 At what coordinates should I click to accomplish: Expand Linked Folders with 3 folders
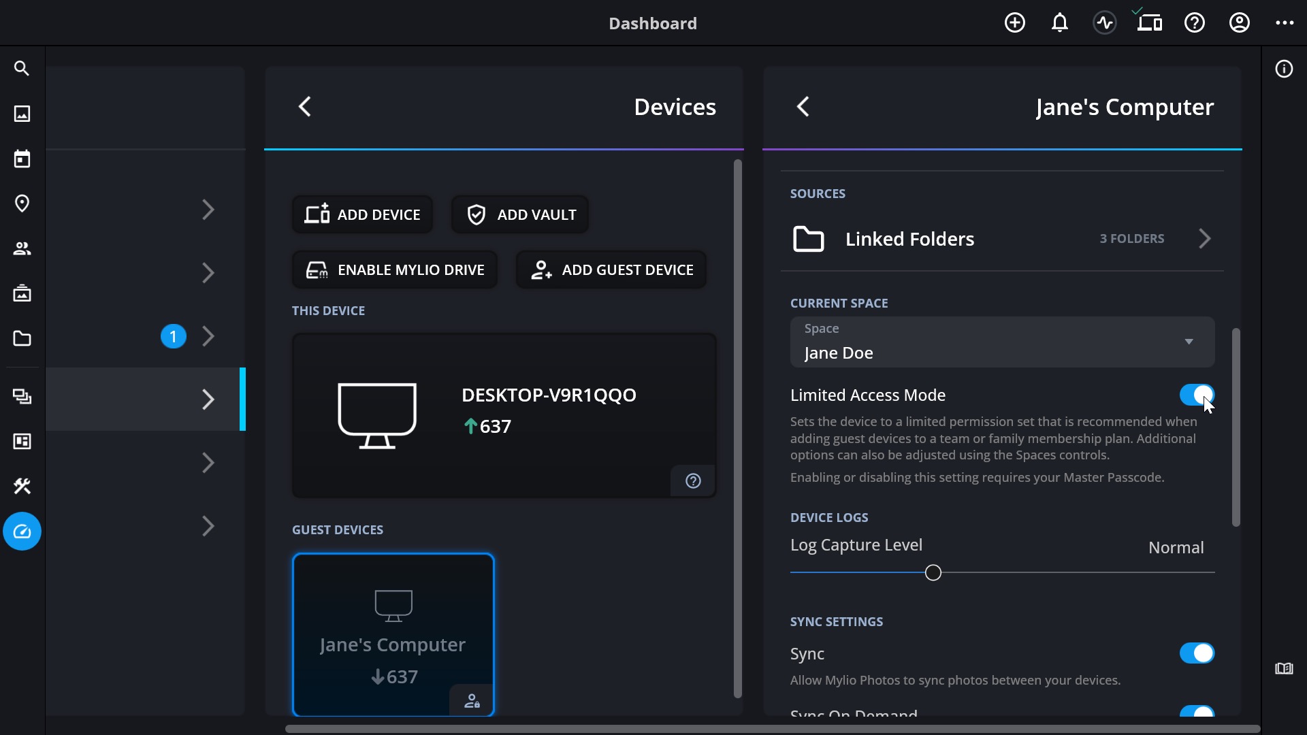[1002, 239]
